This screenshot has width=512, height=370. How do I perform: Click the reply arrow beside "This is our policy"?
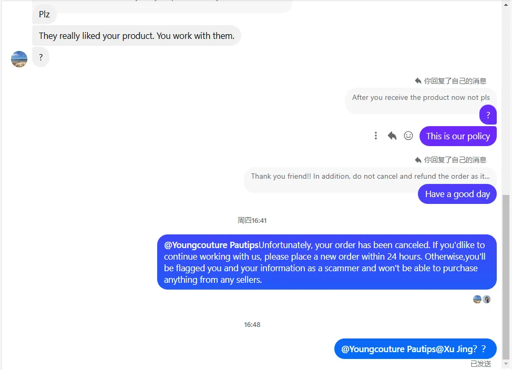tap(392, 136)
